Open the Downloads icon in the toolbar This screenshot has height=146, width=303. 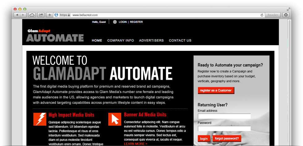286,15
